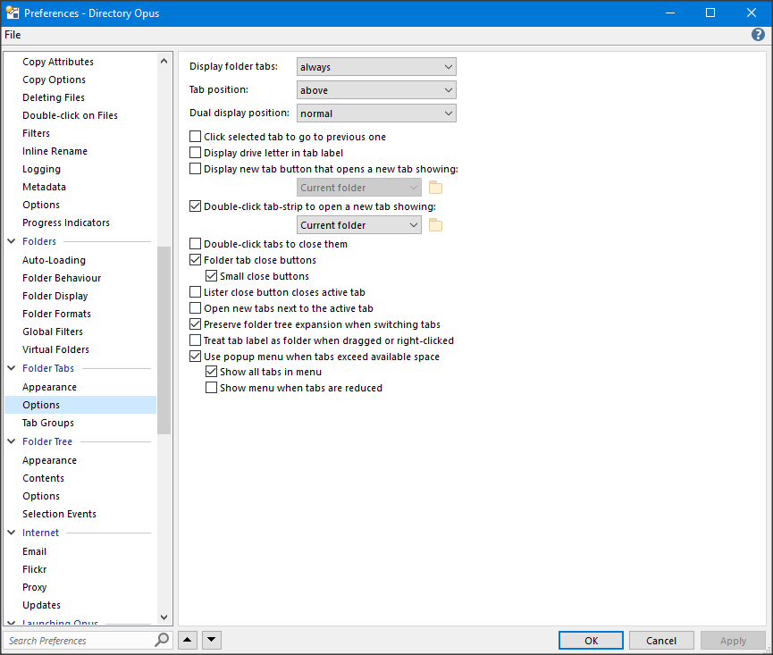Viewport: 773px width, 655px height.
Task: Open Double-click on Files page
Action: 70,115
